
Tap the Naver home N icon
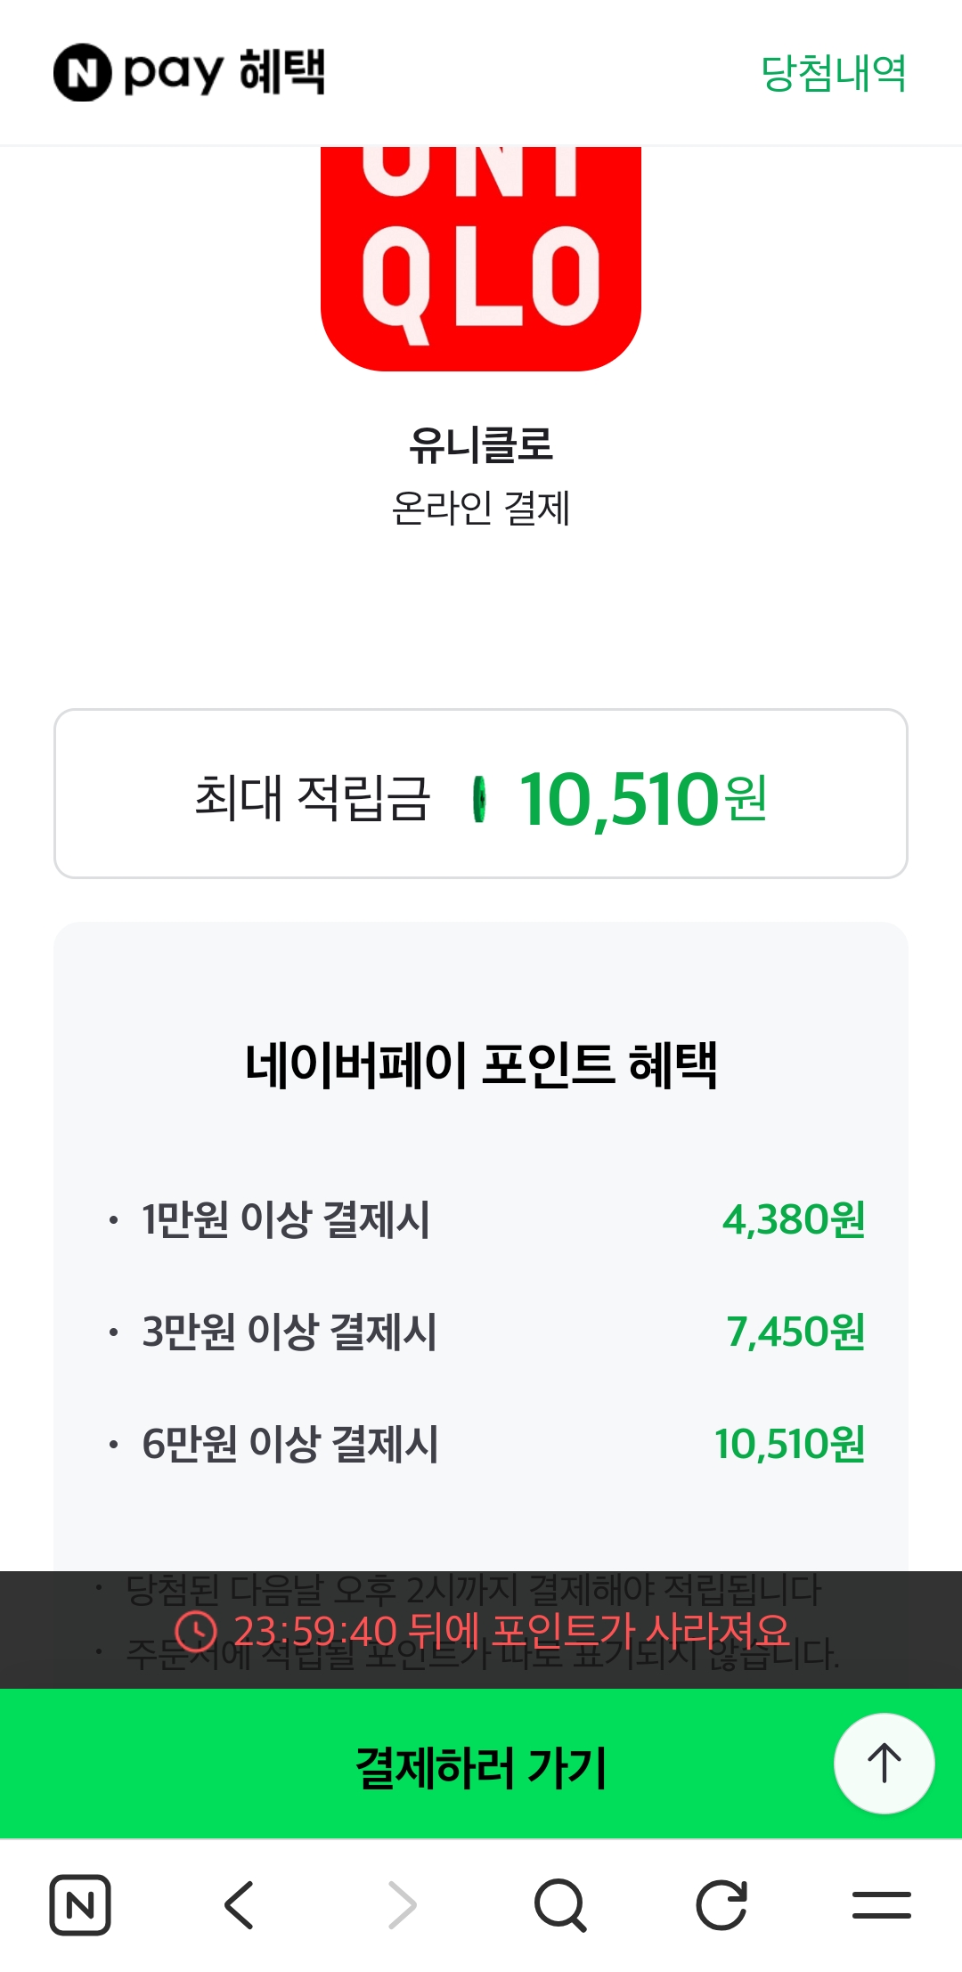pos(80,1905)
